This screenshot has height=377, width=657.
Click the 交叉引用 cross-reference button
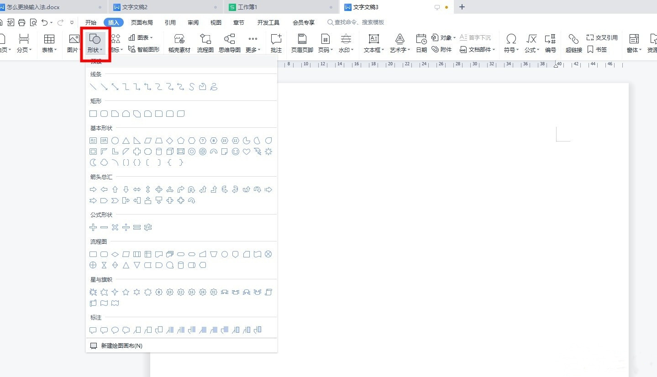tap(602, 37)
